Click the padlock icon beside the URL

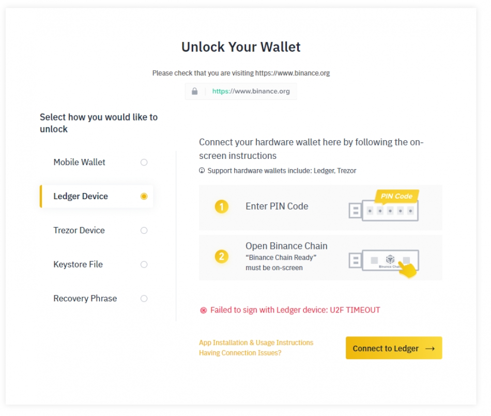coord(194,91)
